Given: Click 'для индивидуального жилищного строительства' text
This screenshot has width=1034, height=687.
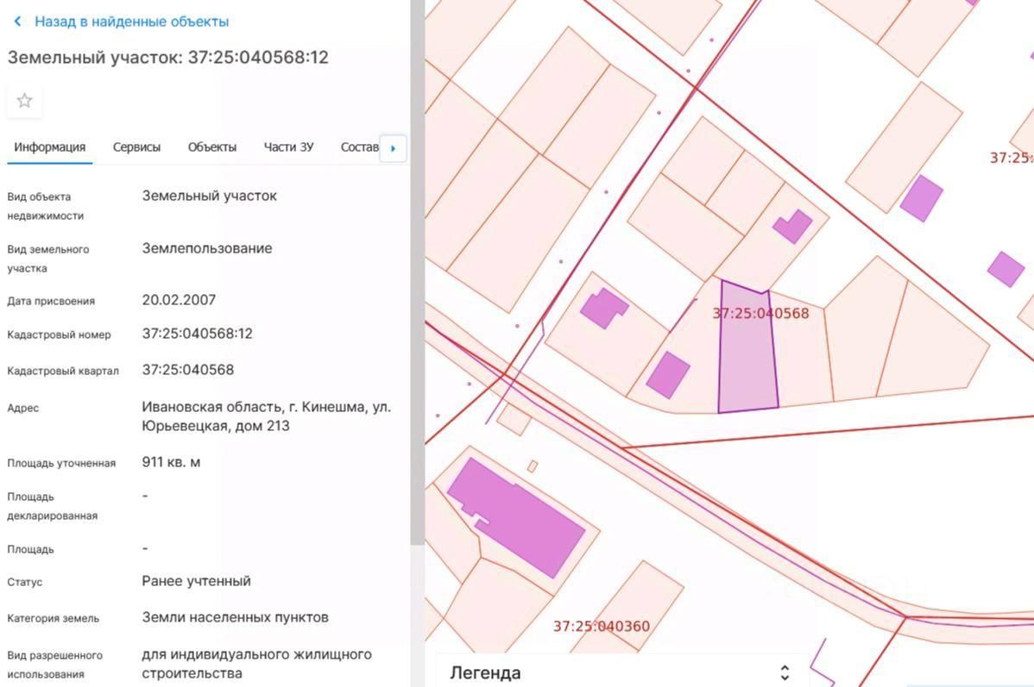Looking at the screenshot, I should [x=256, y=663].
